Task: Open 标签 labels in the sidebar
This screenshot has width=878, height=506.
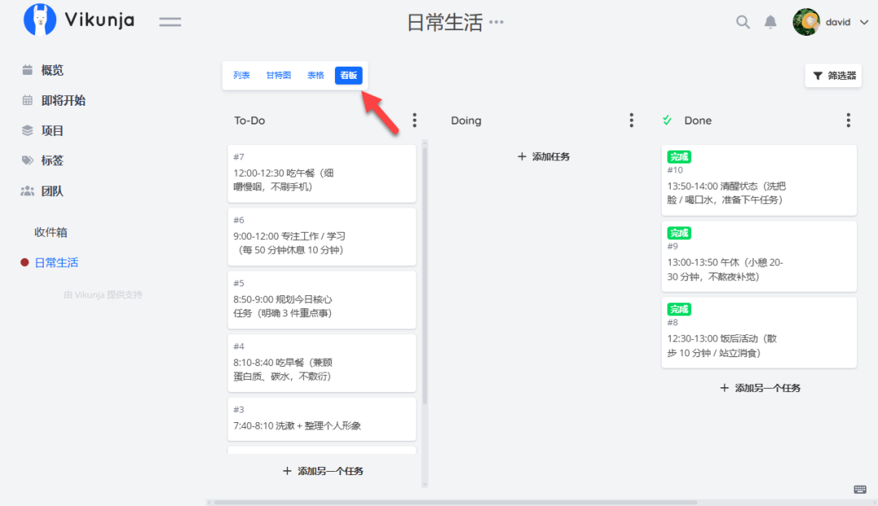Action: pos(52,160)
